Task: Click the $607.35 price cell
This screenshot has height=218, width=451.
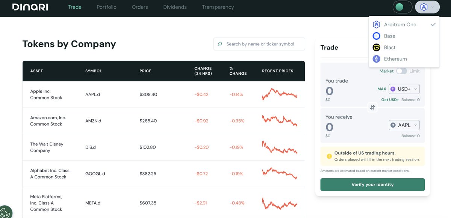Action: pyautogui.click(x=148, y=203)
